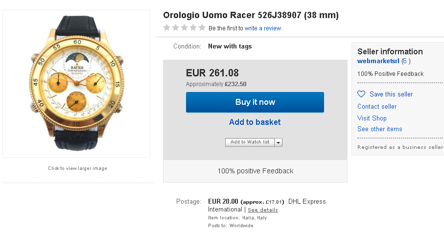Select the fifth rating star
The width and height of the screenshot is (444, 235).
tap(201, 28)
